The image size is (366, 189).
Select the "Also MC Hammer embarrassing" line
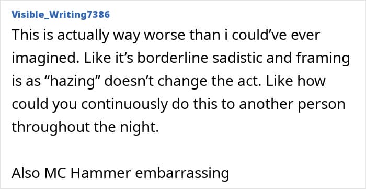pyautogui.click(x=120, y=173)
